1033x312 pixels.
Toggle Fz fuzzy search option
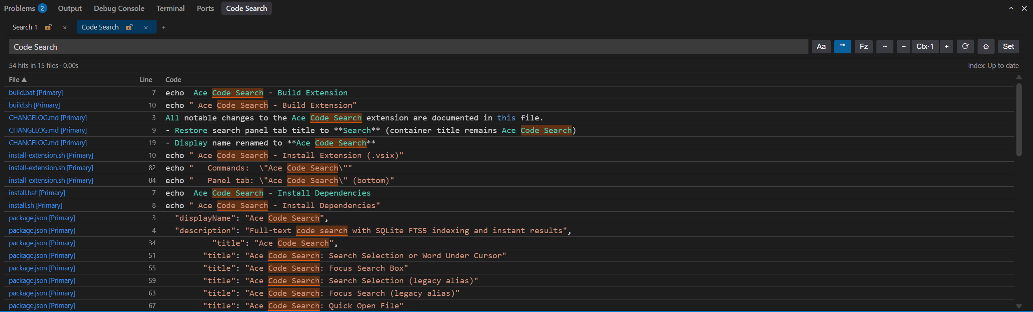[x=863, y=46]
